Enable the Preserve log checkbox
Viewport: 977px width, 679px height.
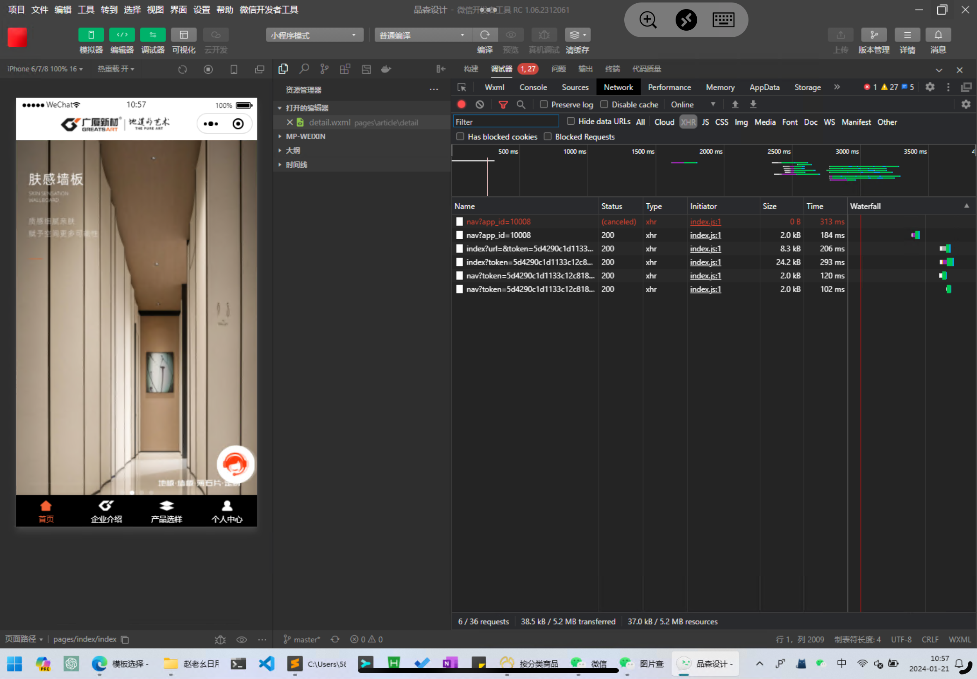pos(544,105)
